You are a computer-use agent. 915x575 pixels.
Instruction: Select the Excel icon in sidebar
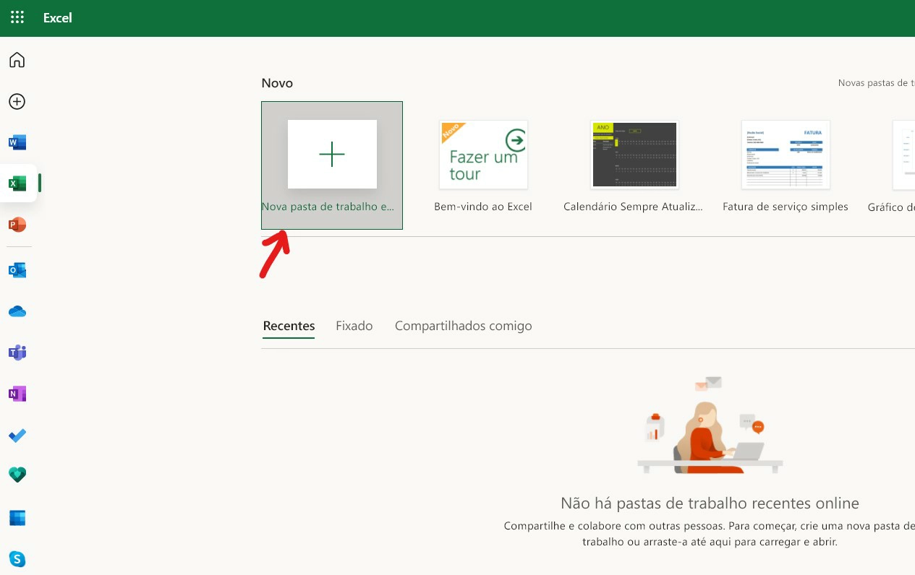coord(17,183)
